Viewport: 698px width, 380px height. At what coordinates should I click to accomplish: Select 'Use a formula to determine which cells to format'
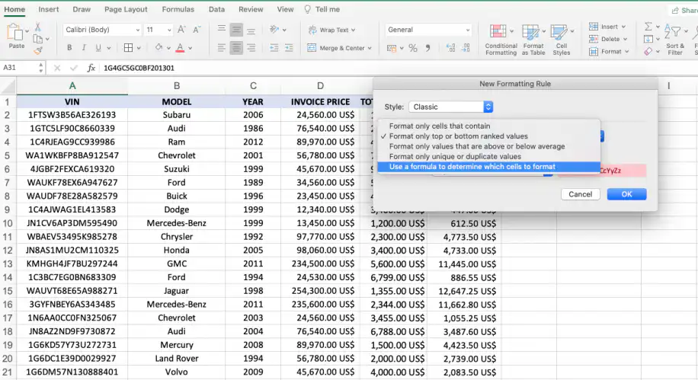point(488,167)
